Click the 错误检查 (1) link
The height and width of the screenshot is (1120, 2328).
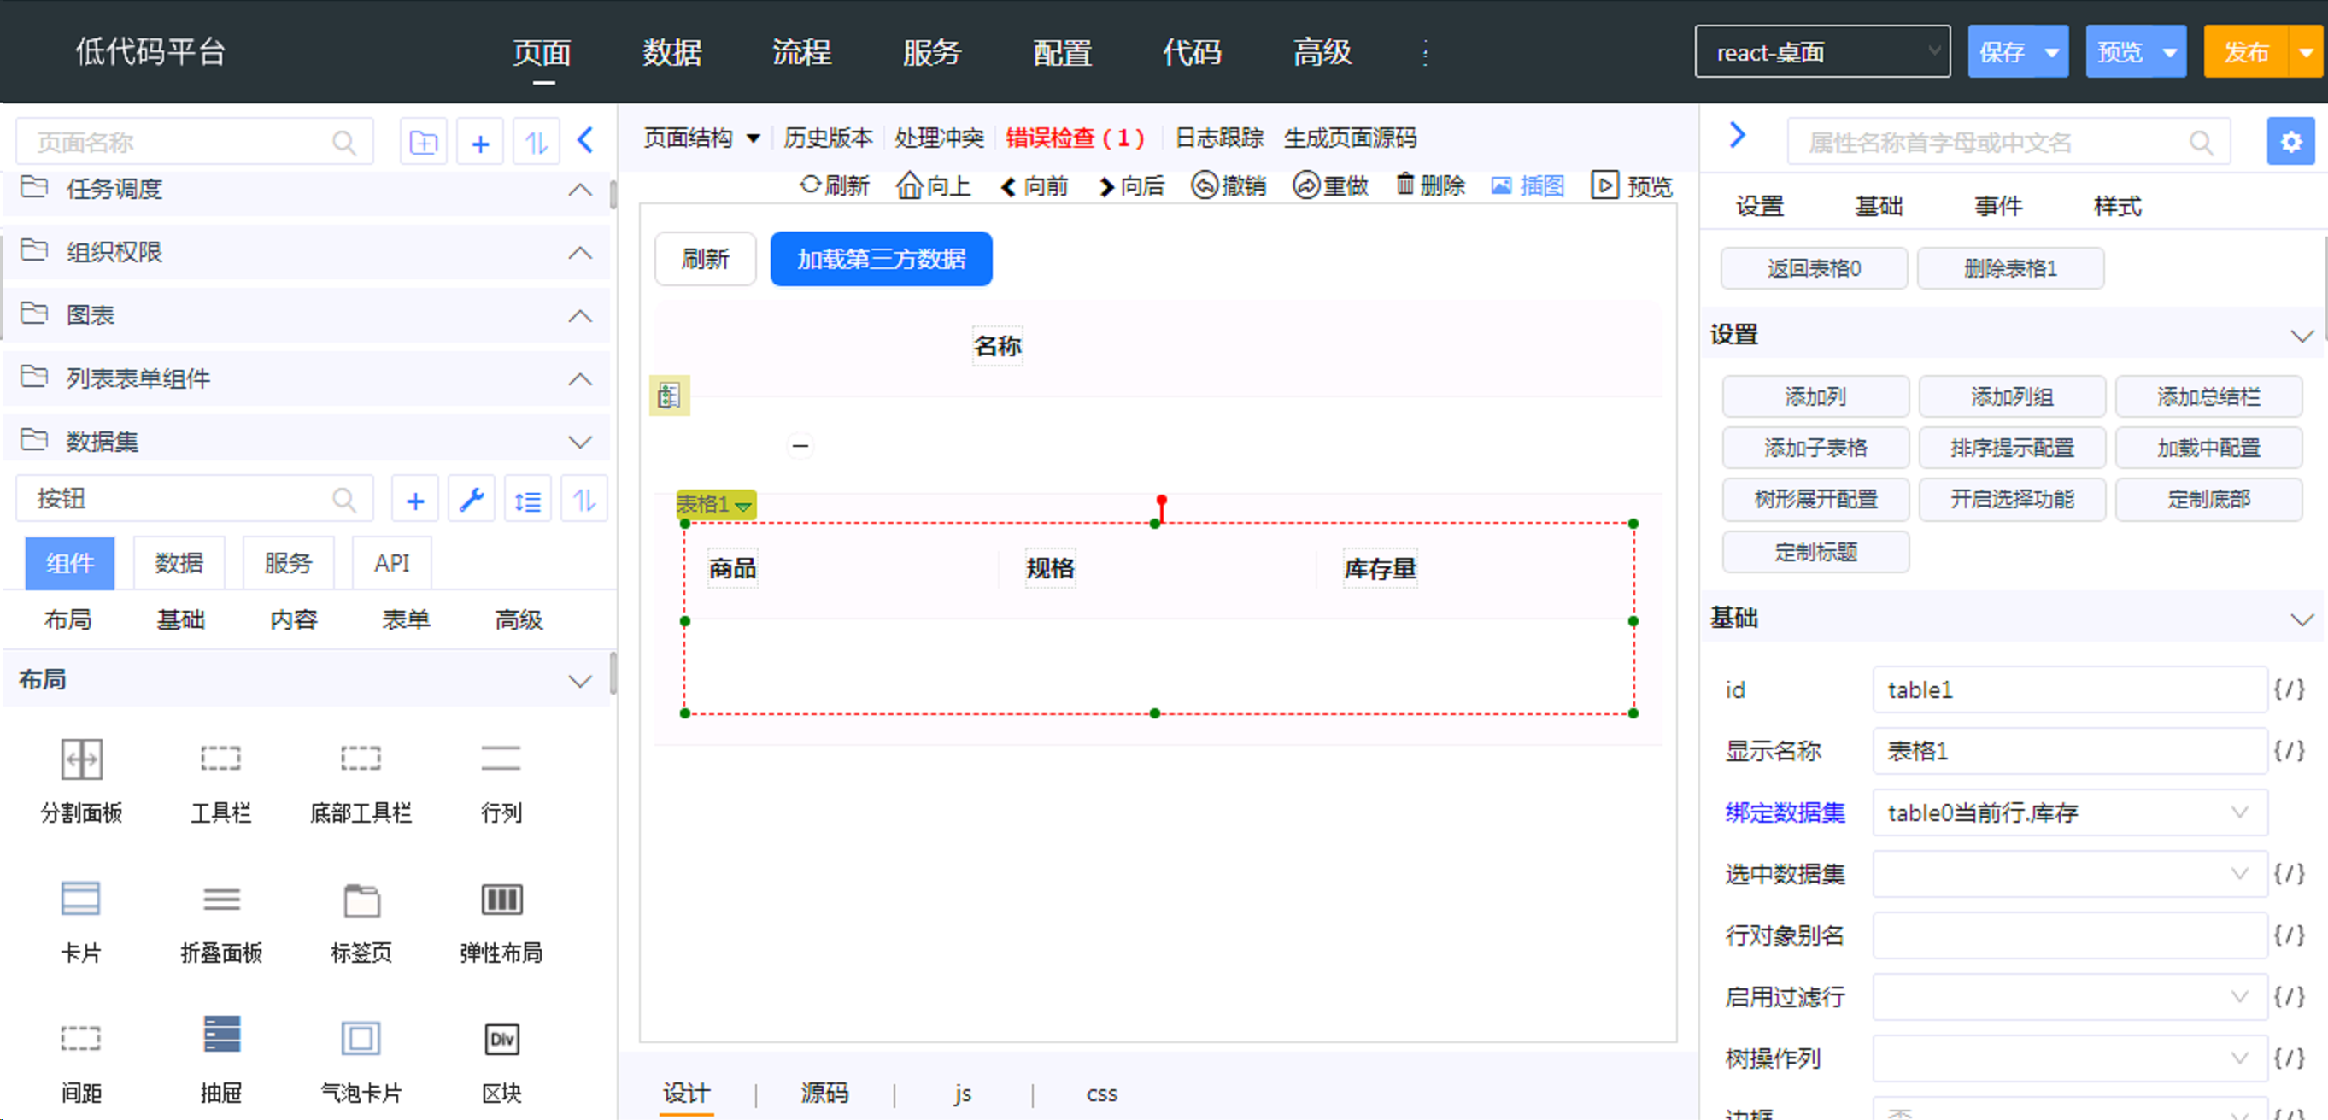[1075, 138]
